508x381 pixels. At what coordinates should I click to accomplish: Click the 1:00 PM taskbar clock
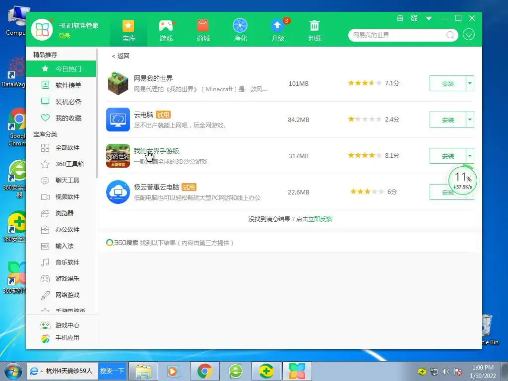click(x=483, y=372)
